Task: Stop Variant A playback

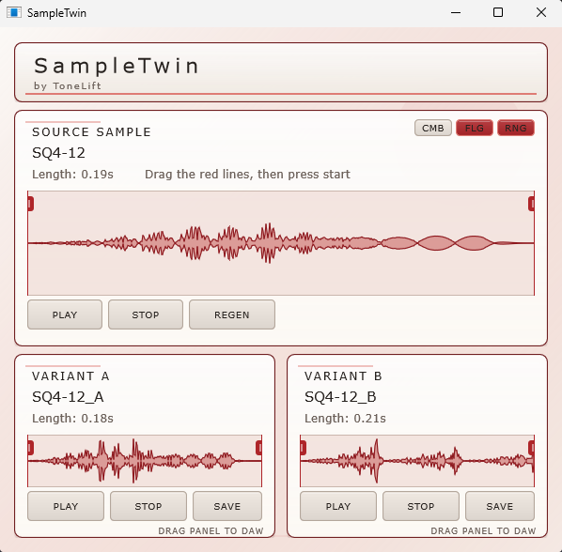Action: 148,506
